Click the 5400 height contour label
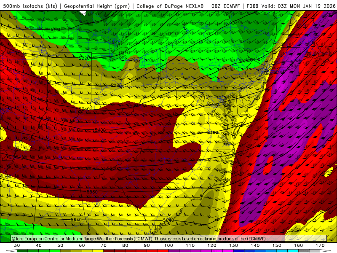 coord(100,130)
